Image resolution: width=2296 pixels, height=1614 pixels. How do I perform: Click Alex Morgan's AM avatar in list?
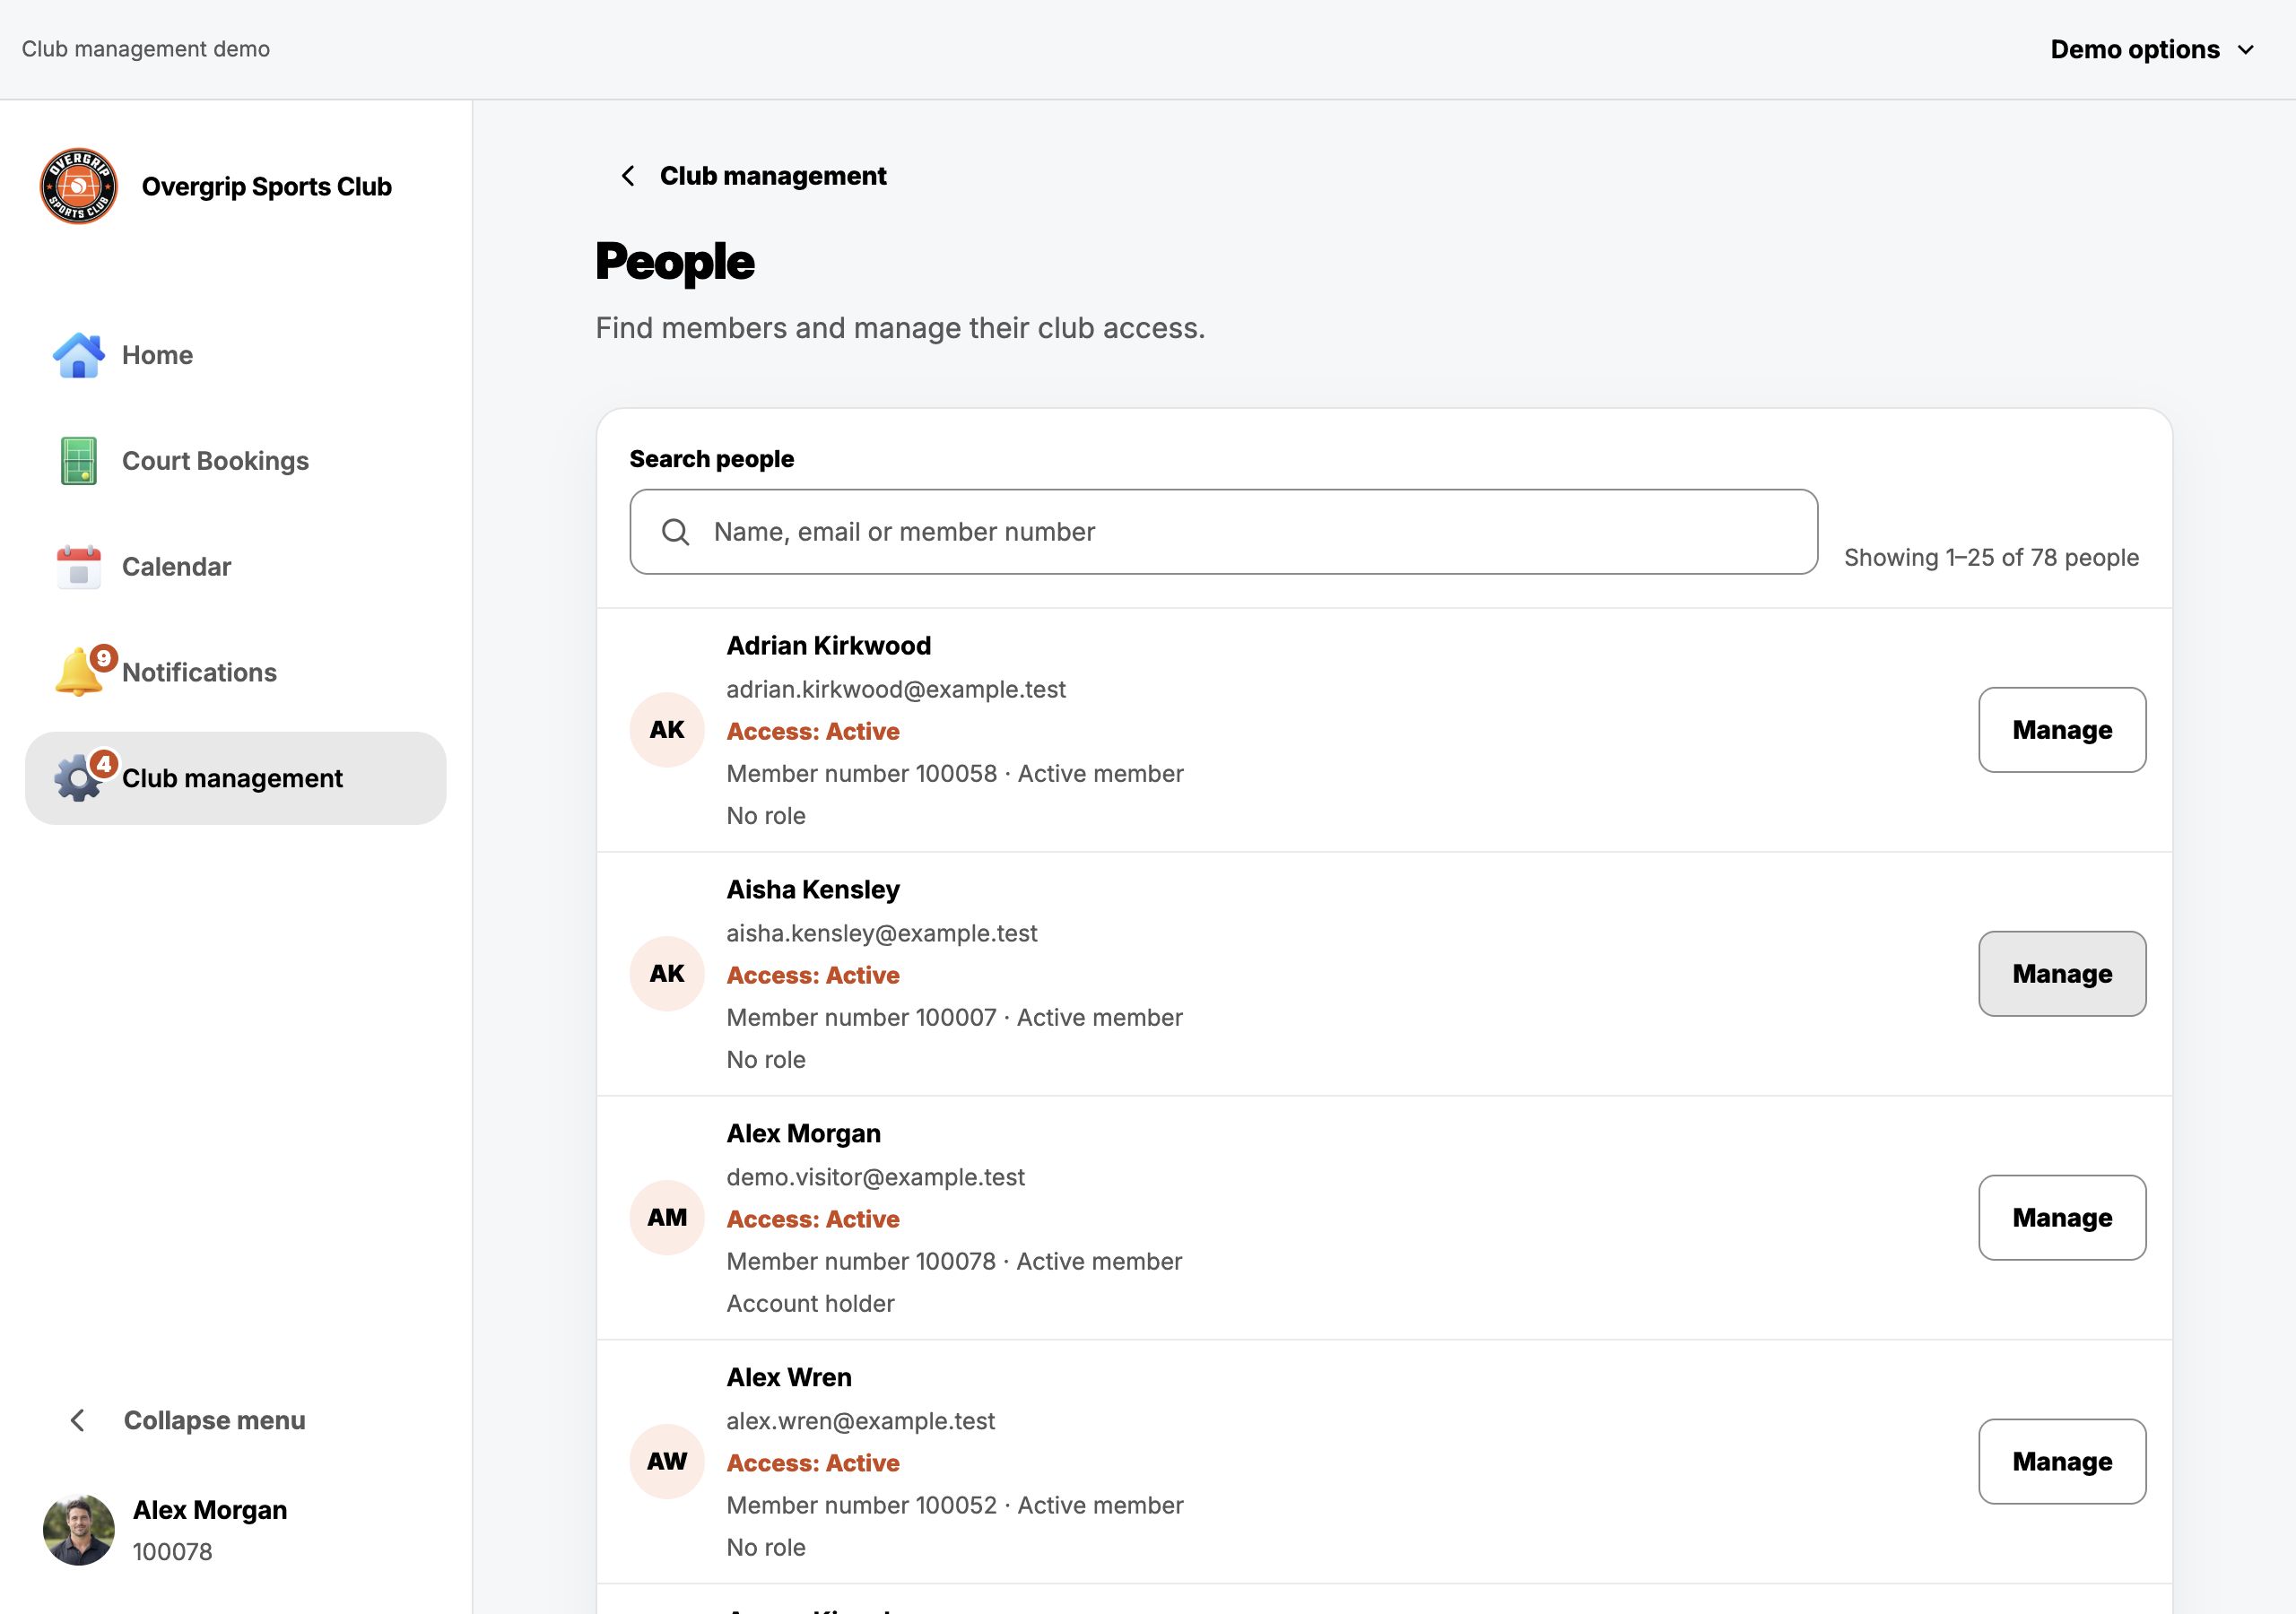point(667,1218)
